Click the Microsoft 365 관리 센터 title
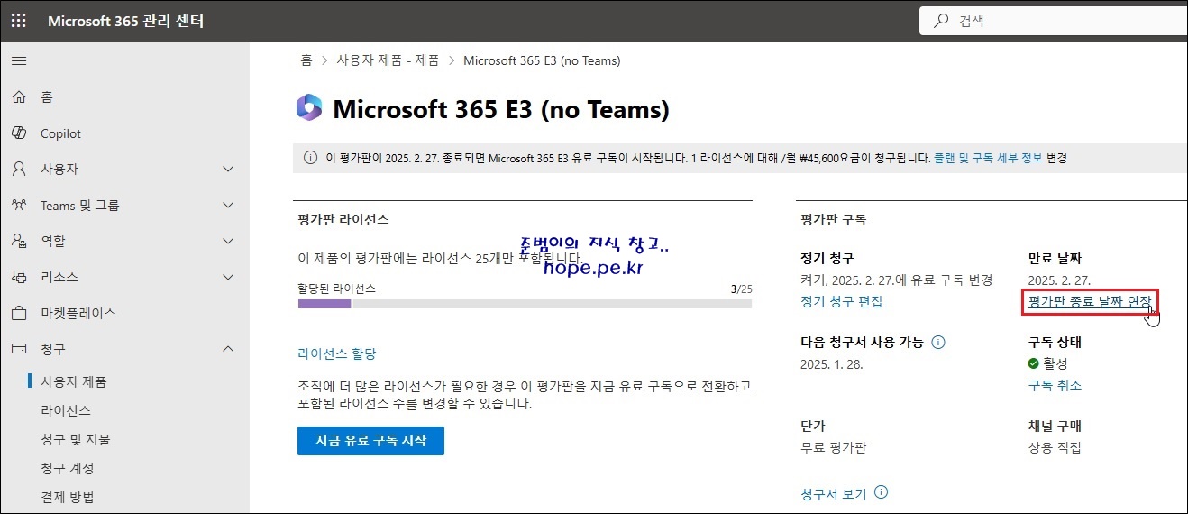The height and width of the screenshot is (514, 1188). click(125, 21)
